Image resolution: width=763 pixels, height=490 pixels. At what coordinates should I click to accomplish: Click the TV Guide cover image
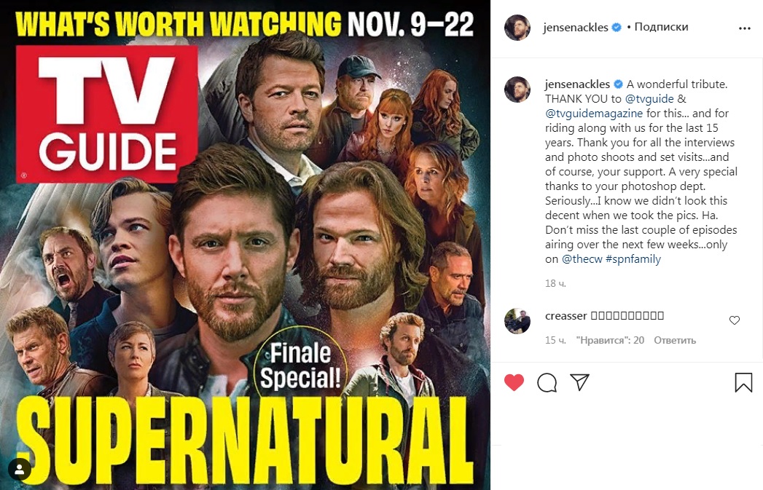click(246, 245)
